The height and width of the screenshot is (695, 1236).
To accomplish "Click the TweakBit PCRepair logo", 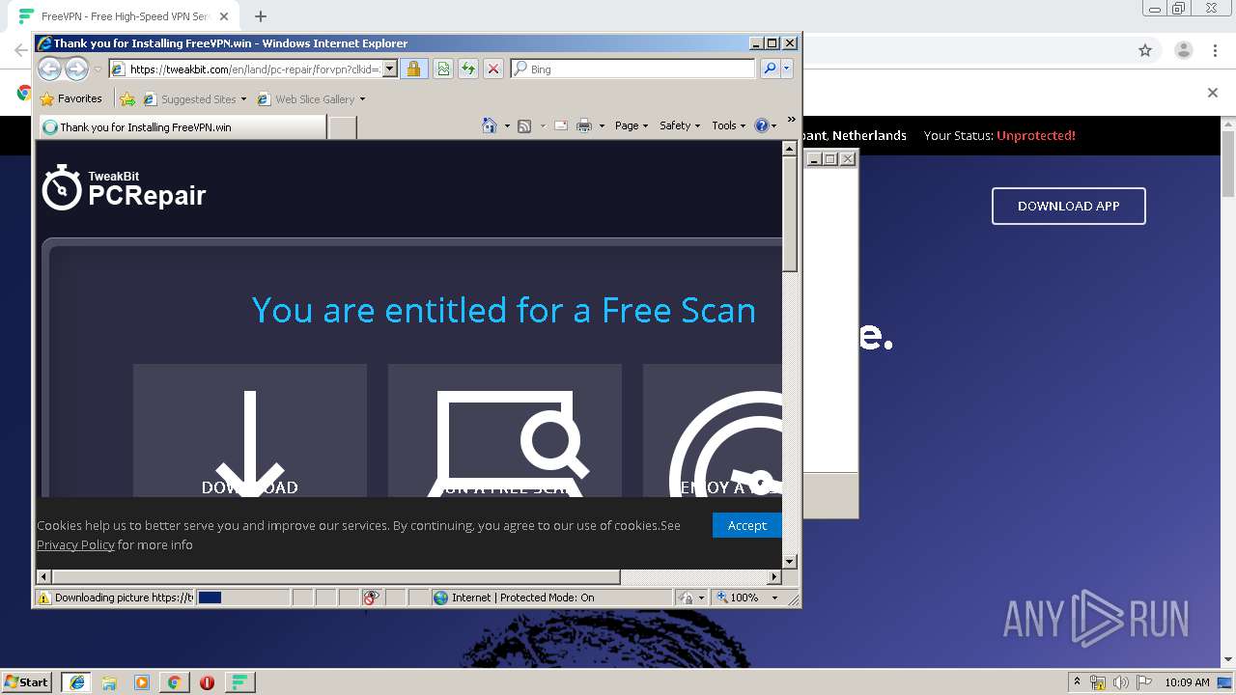I will [x=124, y=187].
